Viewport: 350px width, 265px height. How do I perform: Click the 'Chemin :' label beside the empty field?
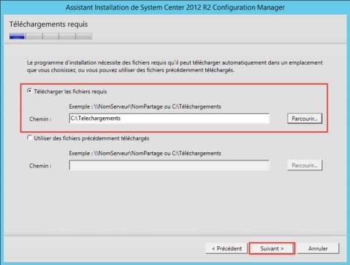tap(40, 166)
